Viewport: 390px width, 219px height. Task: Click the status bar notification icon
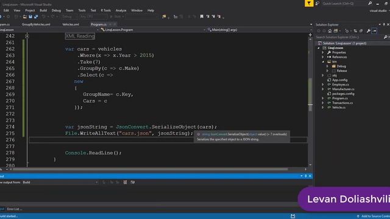click(292, 217)
